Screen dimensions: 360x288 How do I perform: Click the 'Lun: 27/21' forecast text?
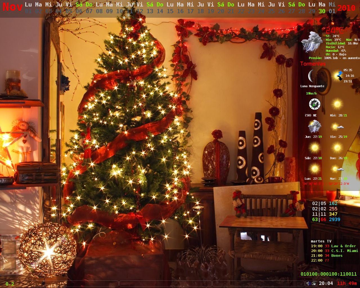pos(313,179)
